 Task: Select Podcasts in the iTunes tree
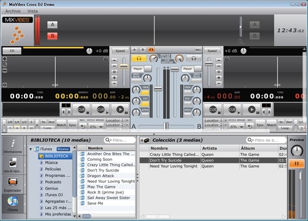pyautogui.click(x=53, y=182)
